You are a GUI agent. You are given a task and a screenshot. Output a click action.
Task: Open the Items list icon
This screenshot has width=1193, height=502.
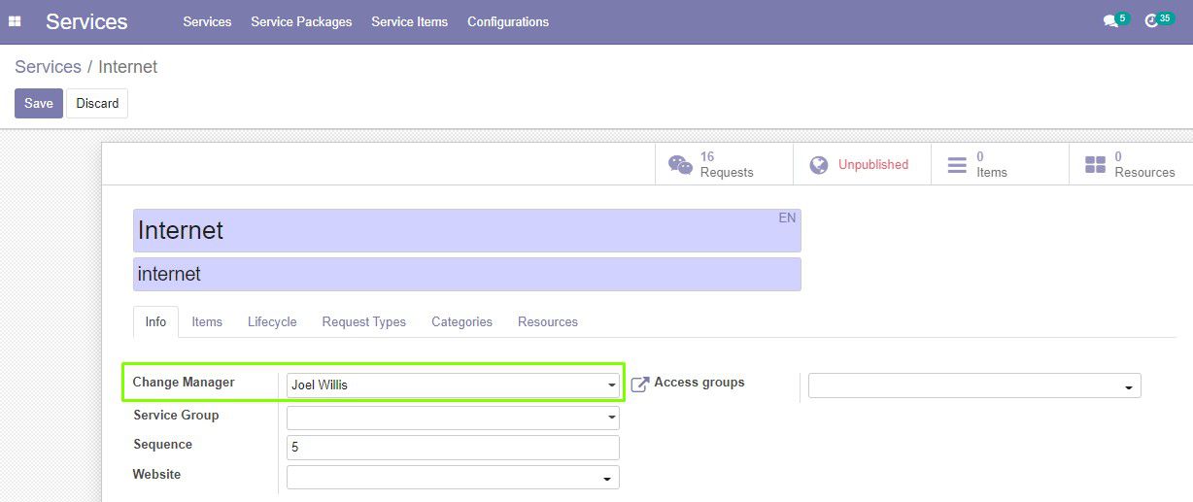click(957, 165)
